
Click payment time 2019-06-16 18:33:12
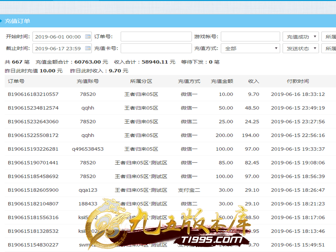pos(298,94)
